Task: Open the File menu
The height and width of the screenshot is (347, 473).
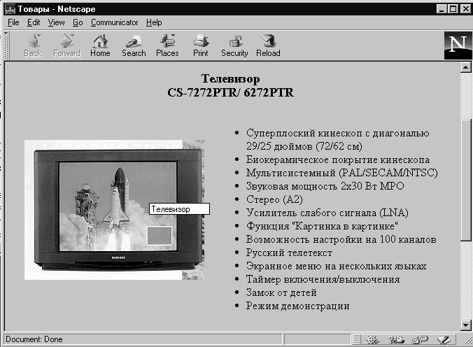Action: 13,22
